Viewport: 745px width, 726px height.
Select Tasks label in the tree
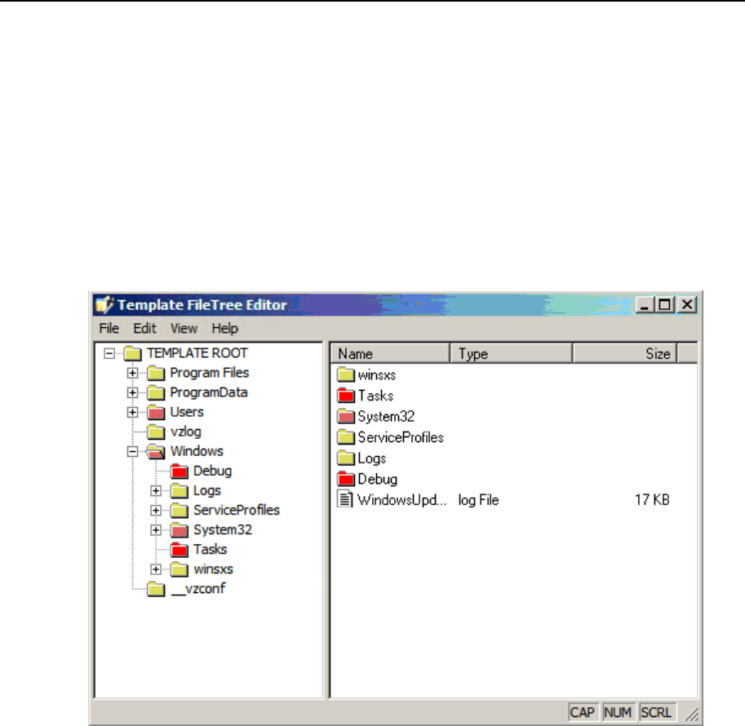coord(210,549)
